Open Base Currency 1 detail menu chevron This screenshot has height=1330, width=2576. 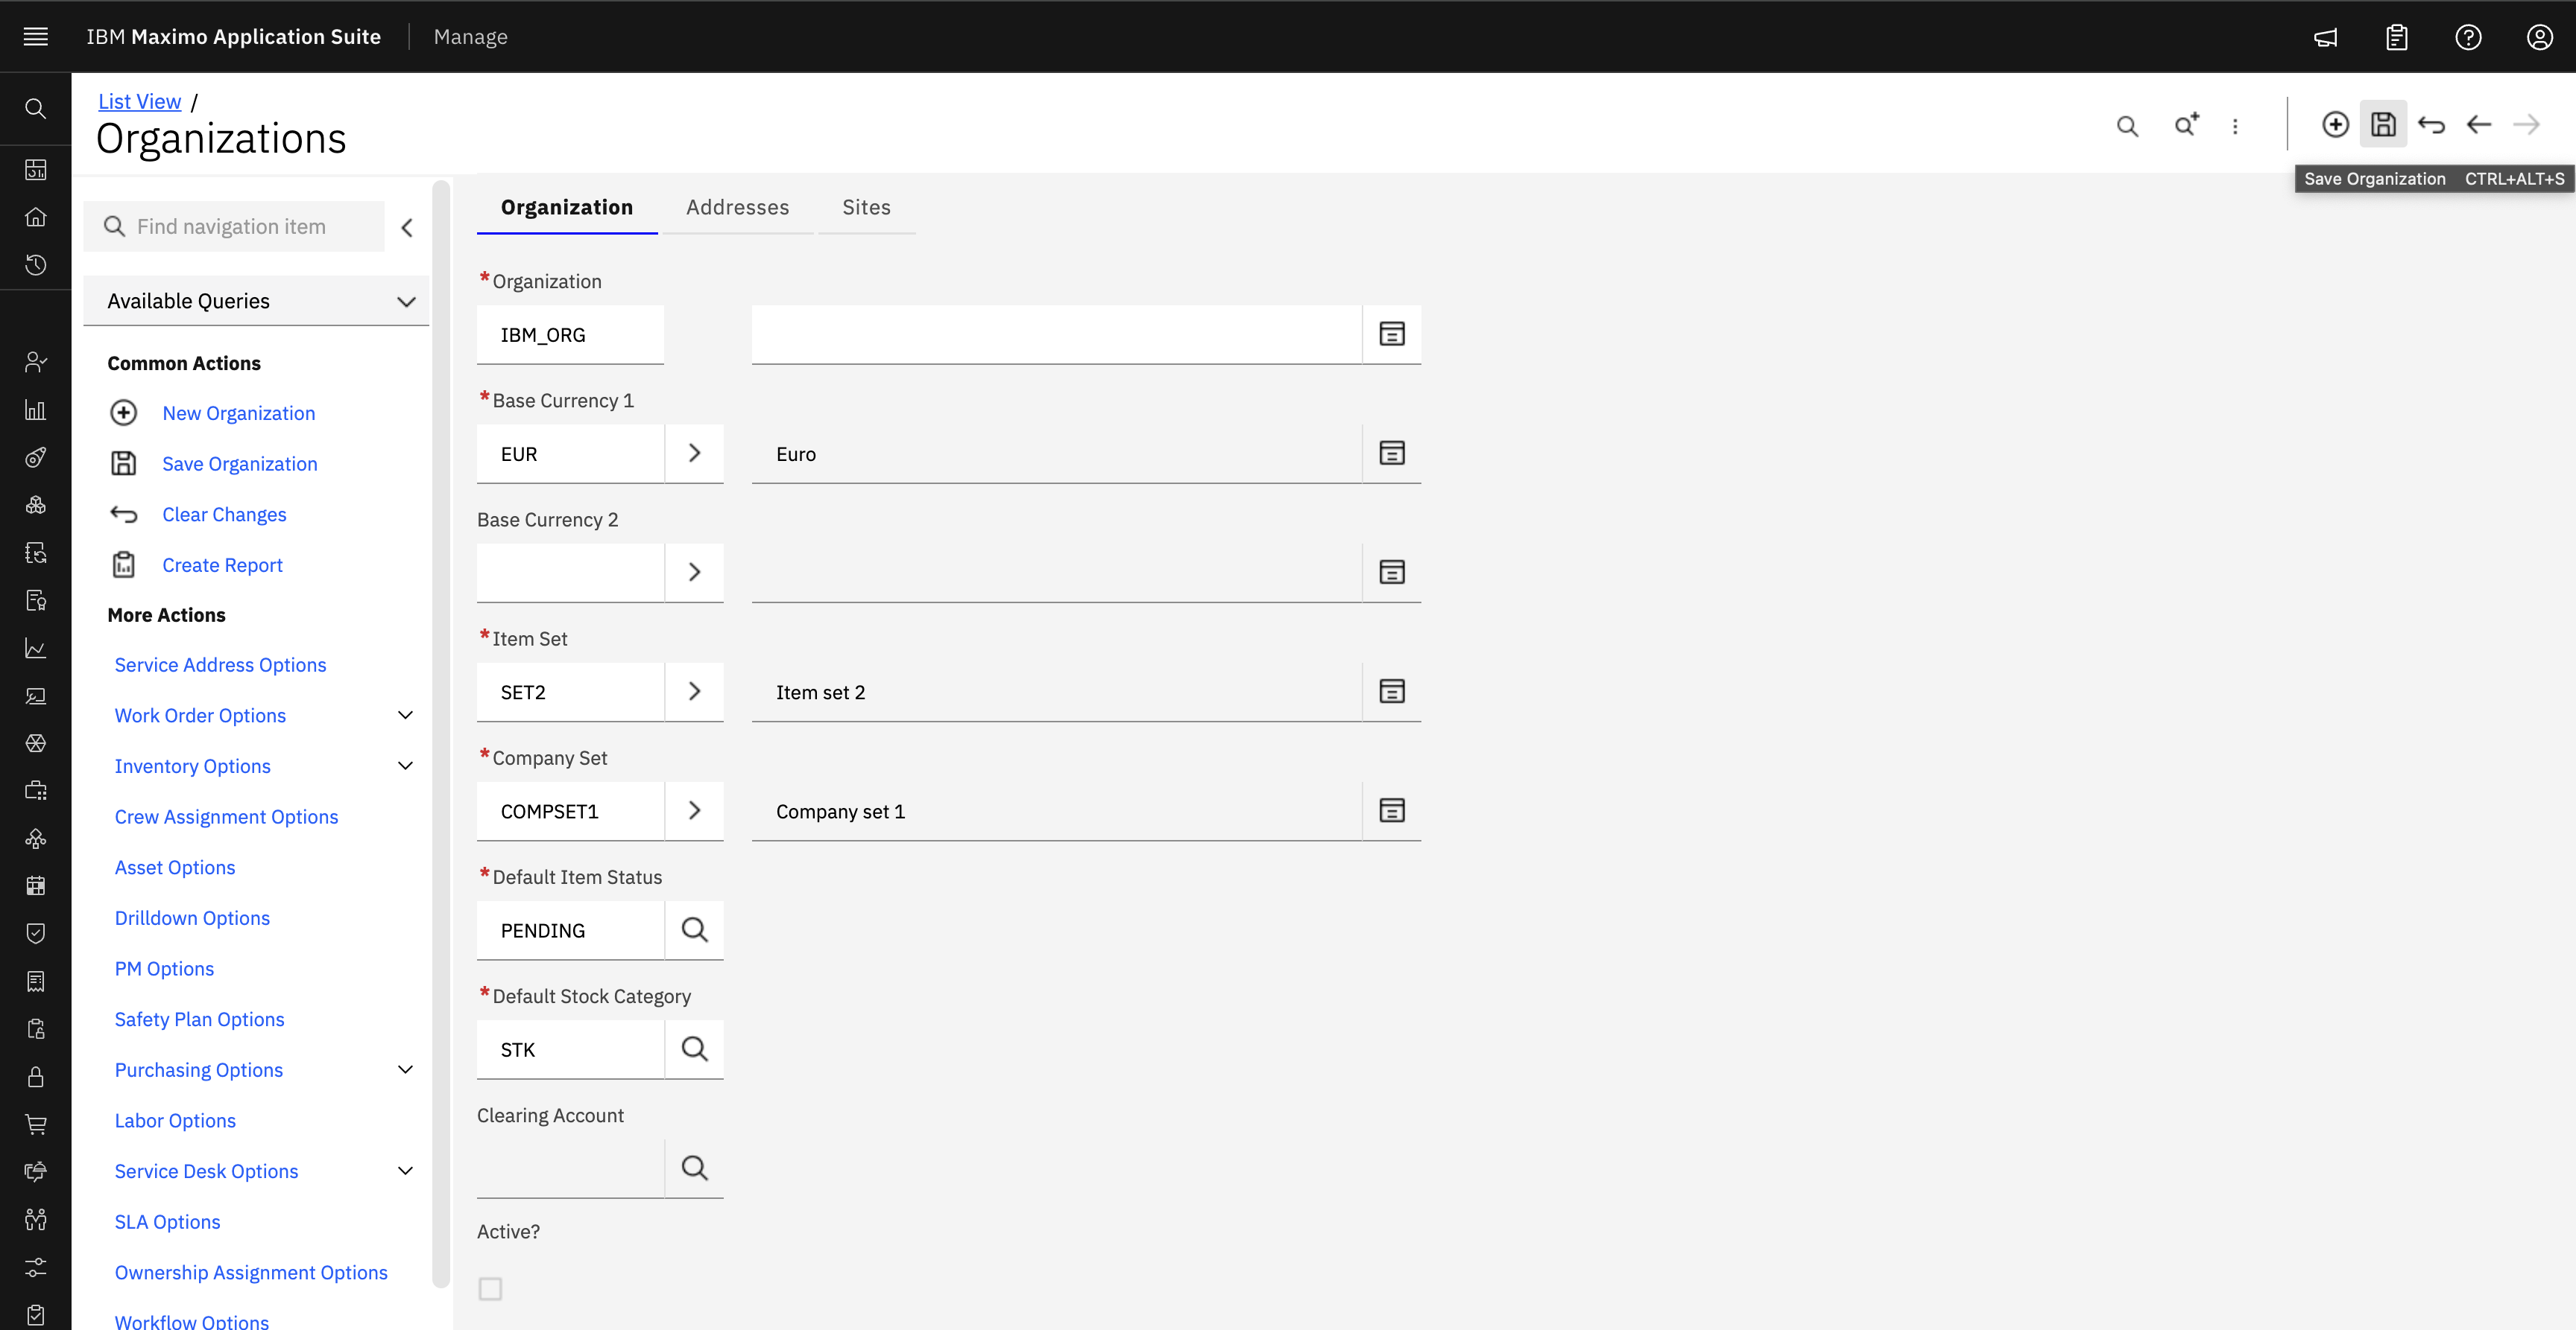tap(694, 453)
